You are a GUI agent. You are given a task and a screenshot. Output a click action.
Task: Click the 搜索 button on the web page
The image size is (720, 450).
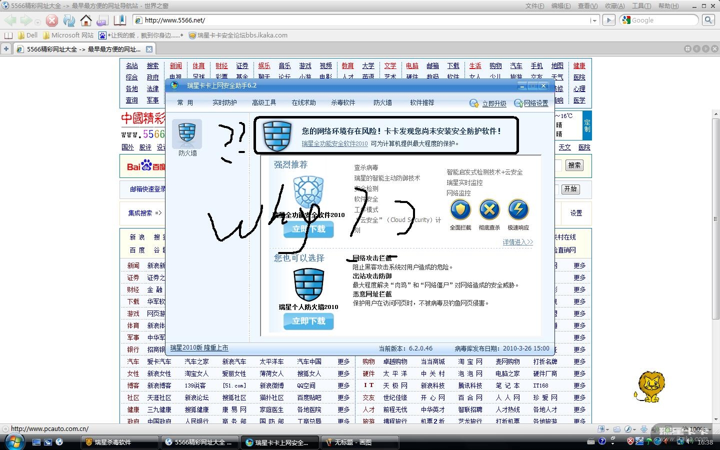[574, 165]
